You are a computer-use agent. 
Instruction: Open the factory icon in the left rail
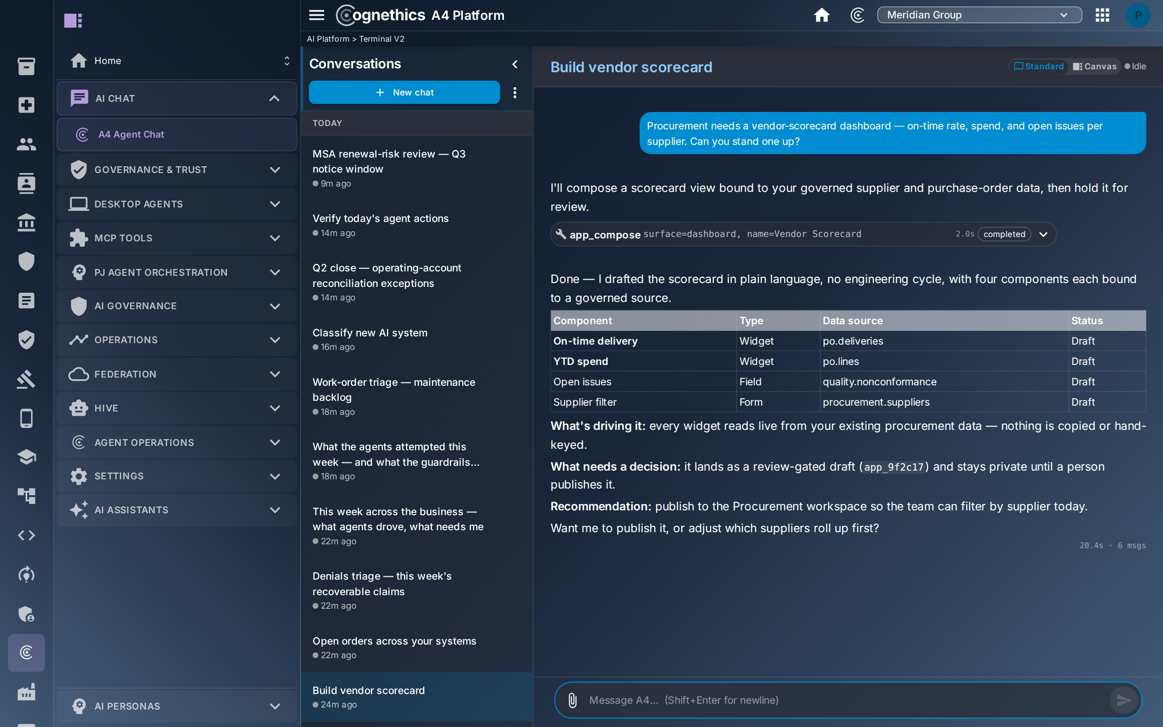(26, 692)
